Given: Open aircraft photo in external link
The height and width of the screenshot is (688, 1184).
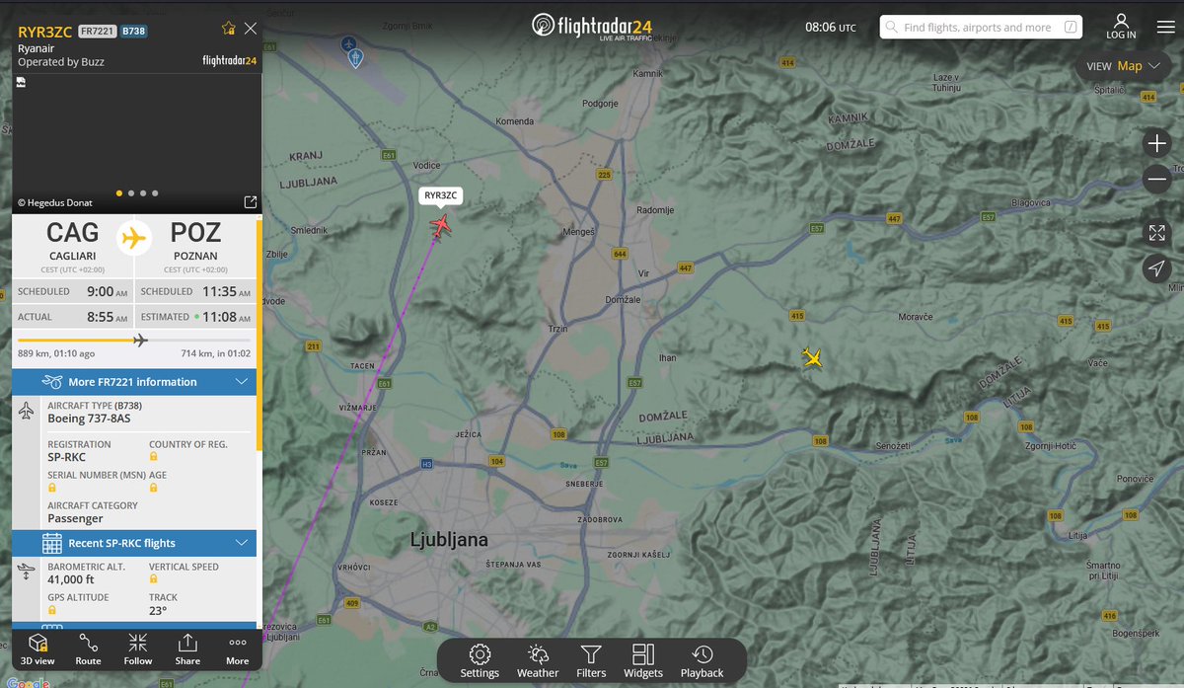Looking at the screenshot, I should pyautogui.click(x=250, y=200).
